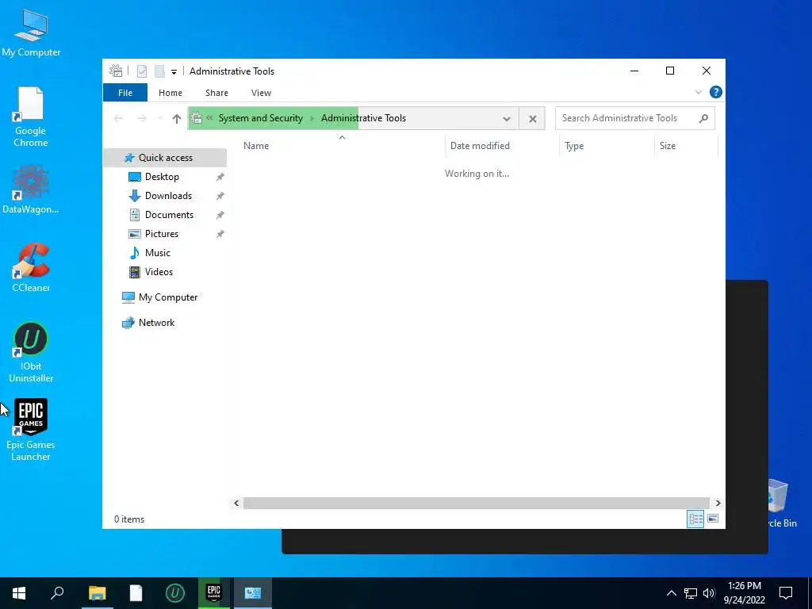812x609 pixels.
Task: Select the CCleaner desktop shortcut
Action: 31,268
